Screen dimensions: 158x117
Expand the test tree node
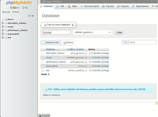click(3, 38)
